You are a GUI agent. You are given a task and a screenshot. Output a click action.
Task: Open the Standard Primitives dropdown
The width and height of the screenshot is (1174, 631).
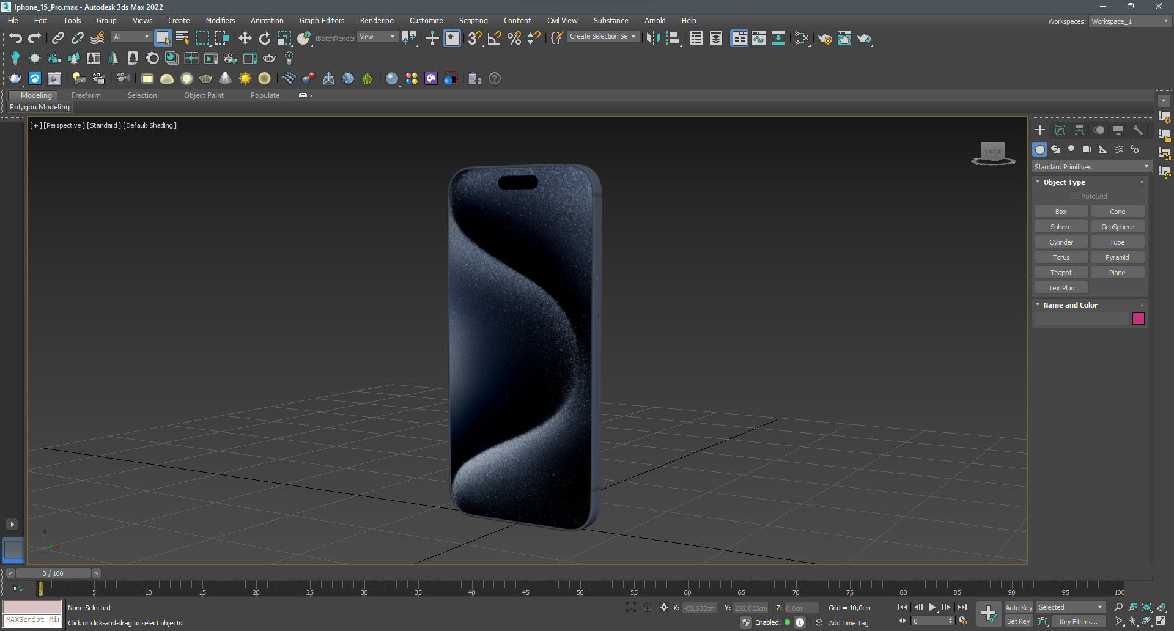(x=1091, y=167)
